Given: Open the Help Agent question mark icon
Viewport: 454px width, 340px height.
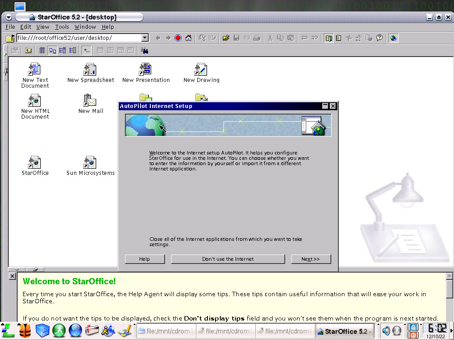Looking at the screenshot, I should pyautogui.click(x=380, y=38).
